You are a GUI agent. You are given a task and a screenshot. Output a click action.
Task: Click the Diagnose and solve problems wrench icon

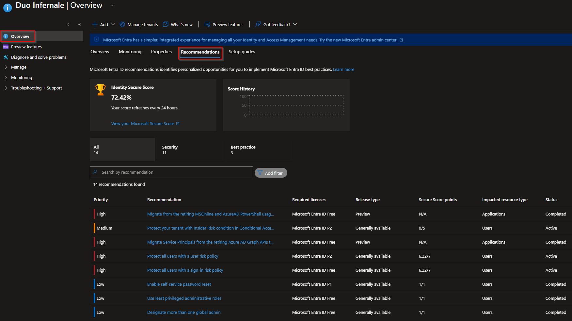pos(6,57)
